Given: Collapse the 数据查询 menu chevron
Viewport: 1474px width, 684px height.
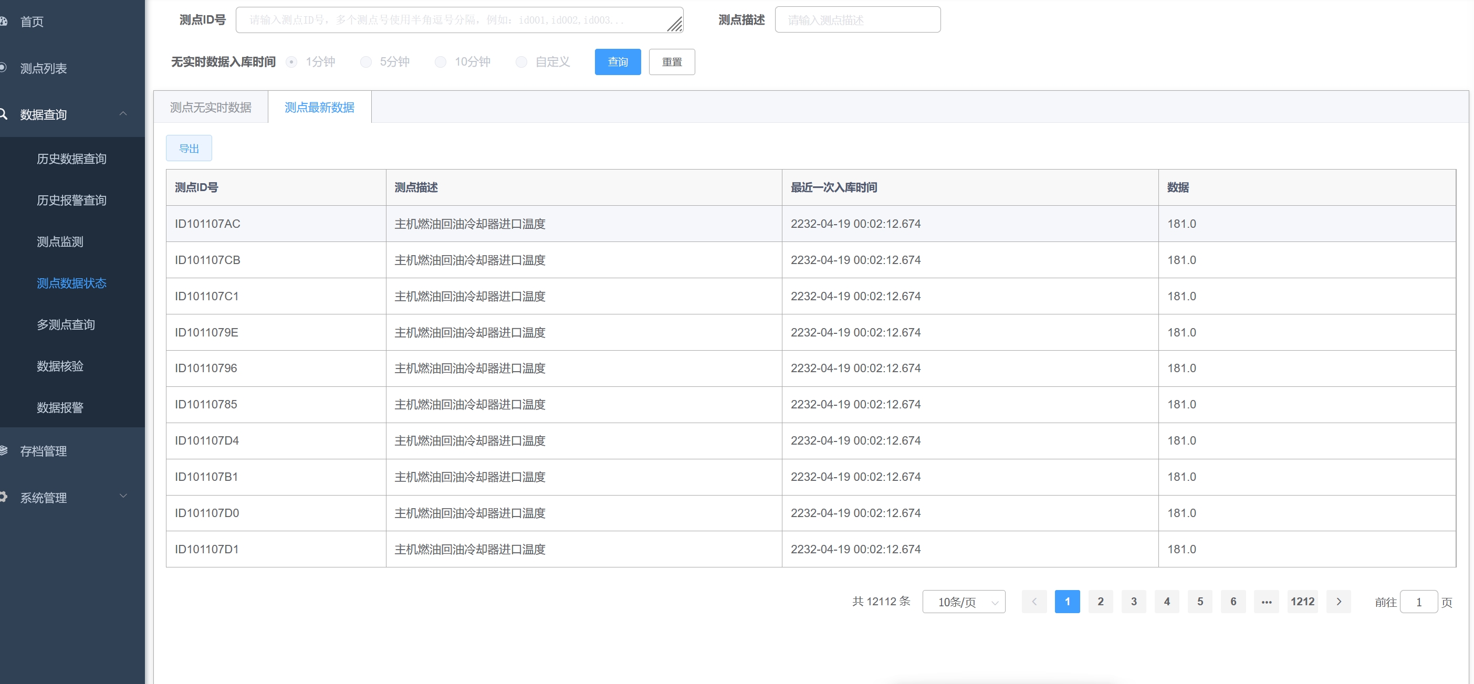Looking at the screenshot, I should [123, 113].
